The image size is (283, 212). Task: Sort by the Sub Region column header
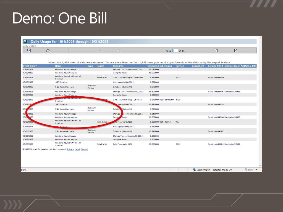point(166,66)
